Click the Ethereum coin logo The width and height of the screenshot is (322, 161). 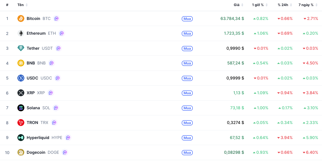[x=21, y=34]
